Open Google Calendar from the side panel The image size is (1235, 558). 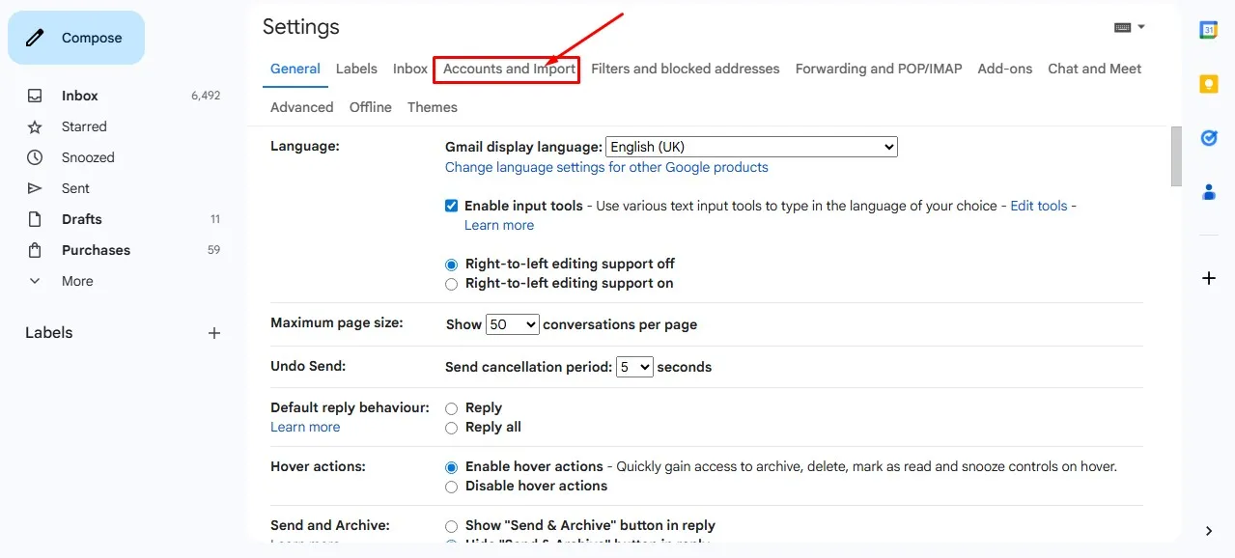click(x=1208, y=32)
